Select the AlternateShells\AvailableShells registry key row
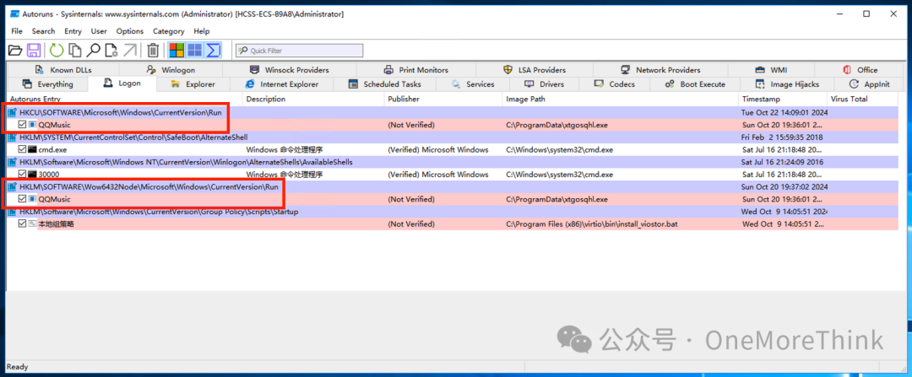Screen dimensions: 912x377 [453, 162]
